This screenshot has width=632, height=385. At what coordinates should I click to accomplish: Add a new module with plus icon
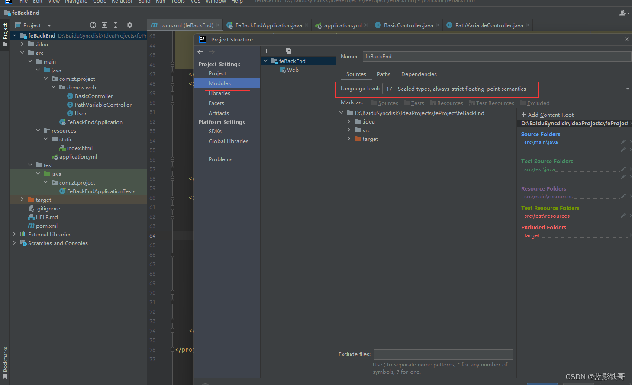coord(266,51)
